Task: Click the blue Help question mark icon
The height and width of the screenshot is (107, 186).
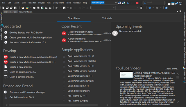Action: pyautogui.click(x=166, y=8)
